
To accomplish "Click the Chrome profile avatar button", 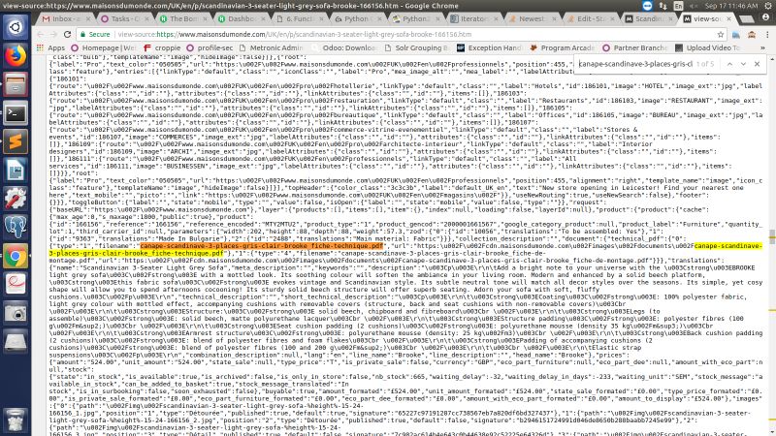I will click(x=765, y=16).
